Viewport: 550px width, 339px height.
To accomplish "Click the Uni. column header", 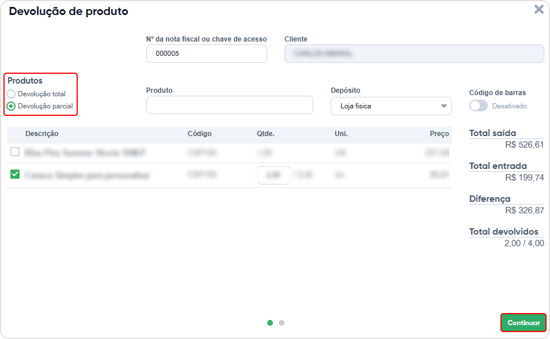I will click(341, 134).
